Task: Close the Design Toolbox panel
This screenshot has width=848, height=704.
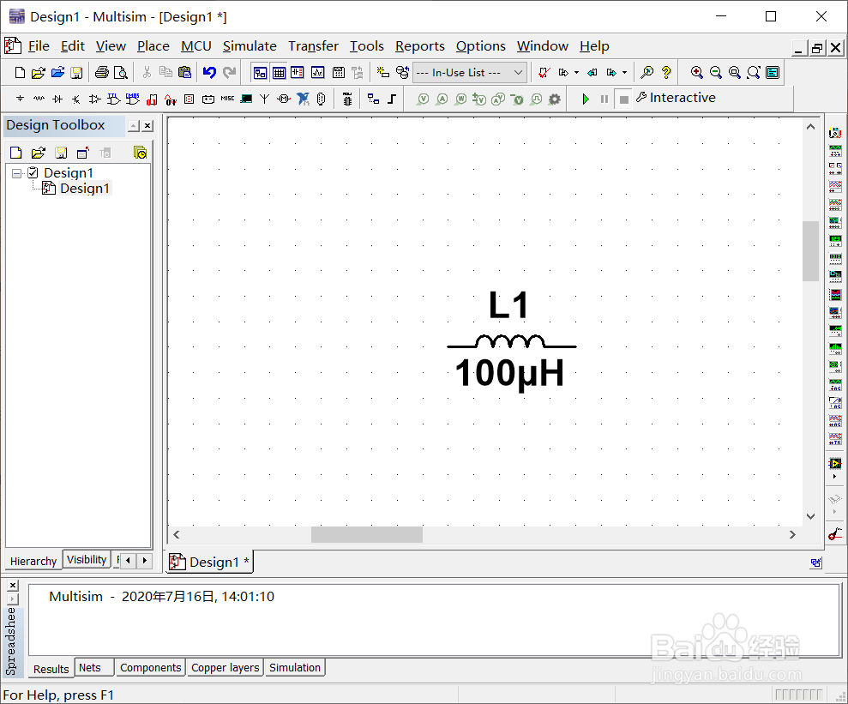Action: (x=147, y=126)
